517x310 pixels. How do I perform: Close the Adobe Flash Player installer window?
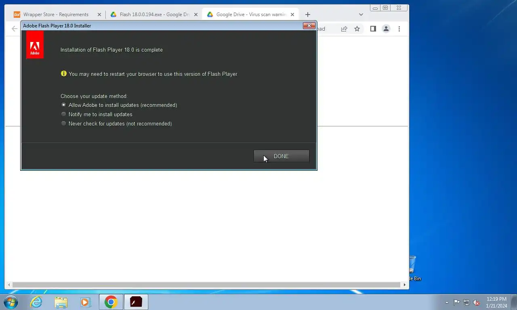click(309, 26)
